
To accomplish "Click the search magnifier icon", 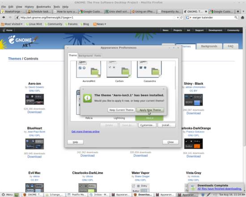I will click(236, 17).
